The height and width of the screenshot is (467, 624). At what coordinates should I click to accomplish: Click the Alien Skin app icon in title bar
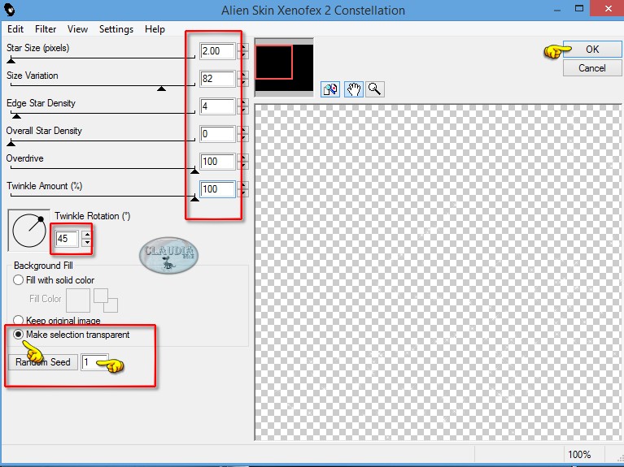(x=9, y=9)
